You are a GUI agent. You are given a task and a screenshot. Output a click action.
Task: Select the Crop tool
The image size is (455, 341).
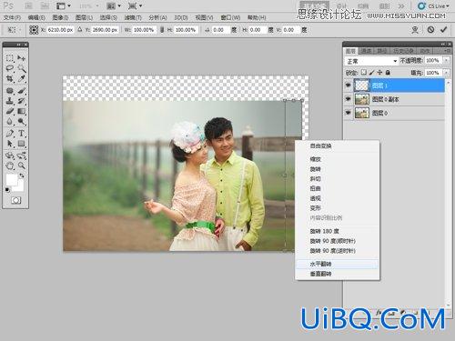coord(10,79)
